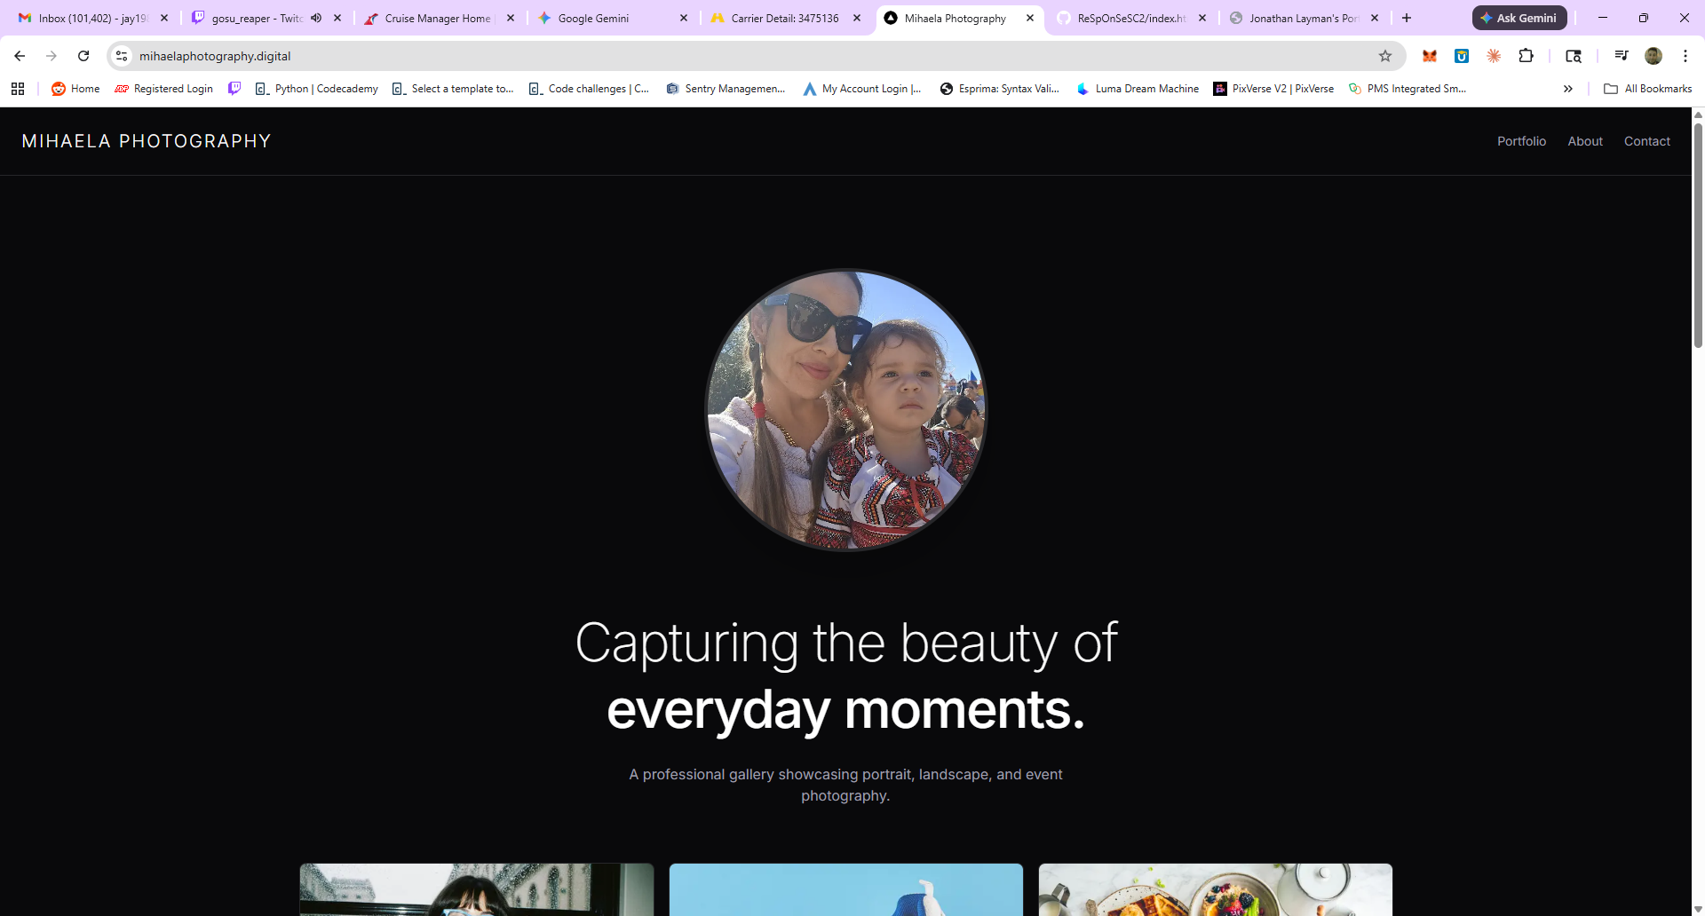
Task: Open the Registered Login bookmark
Action: 163,89
